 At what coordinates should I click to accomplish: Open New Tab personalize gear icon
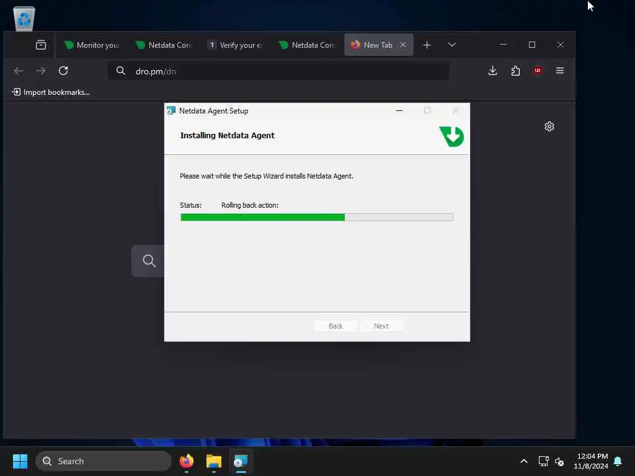pyautogui.click(x=549, y=126)
